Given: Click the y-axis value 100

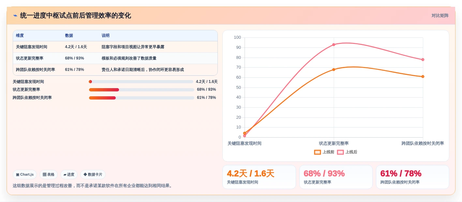Looking at the screenshot, I should [x=237, y=37].
